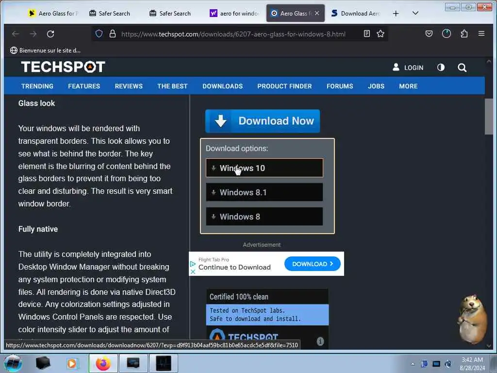This screenshot has width=497, height=373.
Task: Click the blue Download Now button
Action: 263,121
